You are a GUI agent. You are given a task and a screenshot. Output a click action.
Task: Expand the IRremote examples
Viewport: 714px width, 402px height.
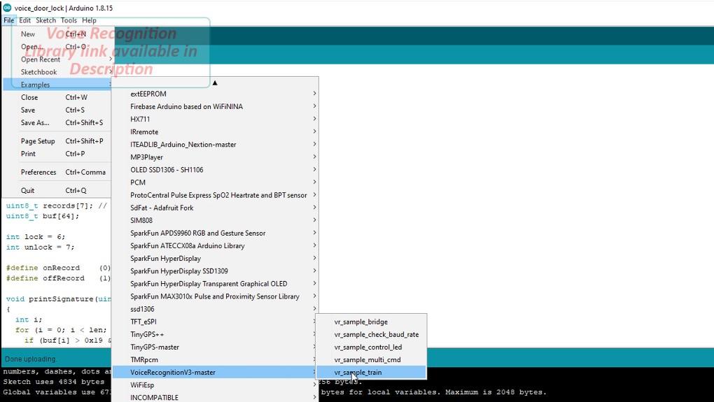click(215, 132)
